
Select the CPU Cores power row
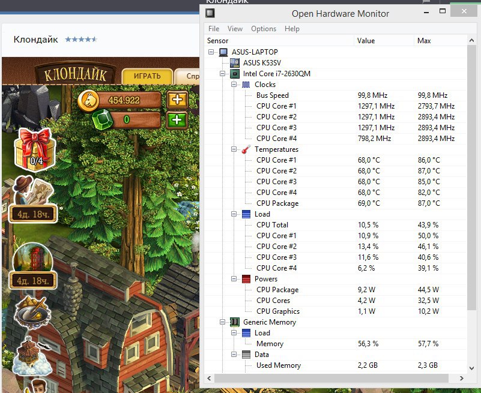[x=335, y=301]
